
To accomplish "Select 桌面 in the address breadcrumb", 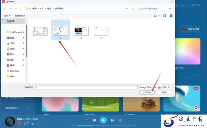I will tap(34, 9).
